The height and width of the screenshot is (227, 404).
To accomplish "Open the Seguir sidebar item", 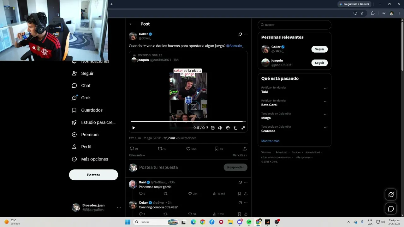I will [x=83, y=73].
